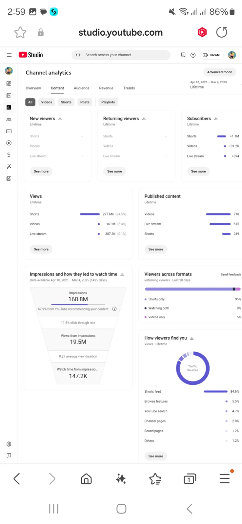
Task: Open browser main menu with notification dot
Action: (225, 478)
